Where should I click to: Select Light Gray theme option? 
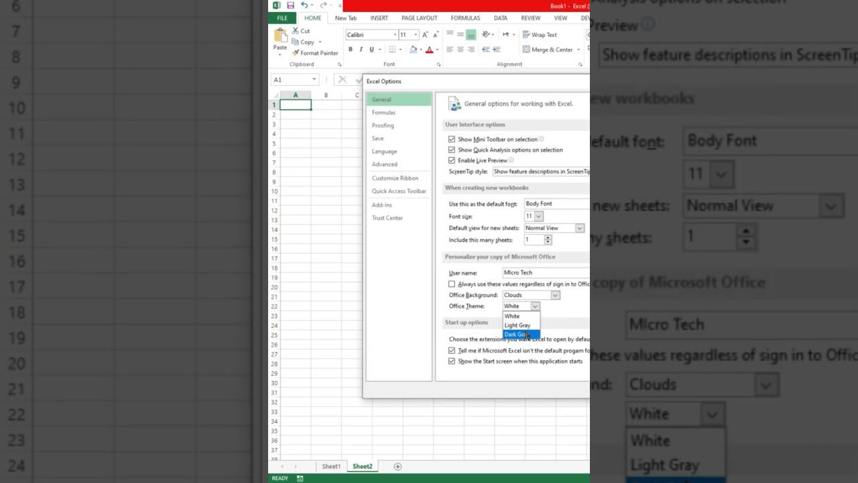517,325
